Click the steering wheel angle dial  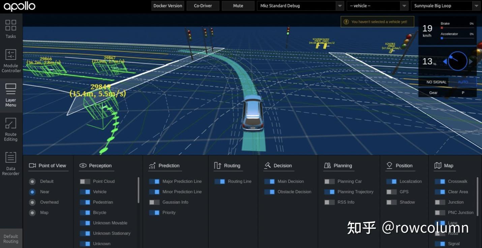tap(458, 61)
